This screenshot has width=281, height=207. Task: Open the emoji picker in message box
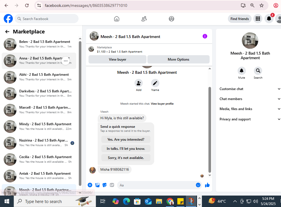click(x=198, y=185)
